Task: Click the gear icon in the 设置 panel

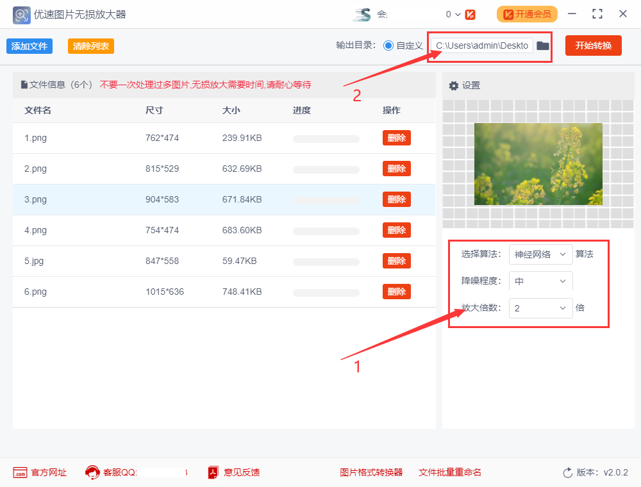Action: point(454,85)
